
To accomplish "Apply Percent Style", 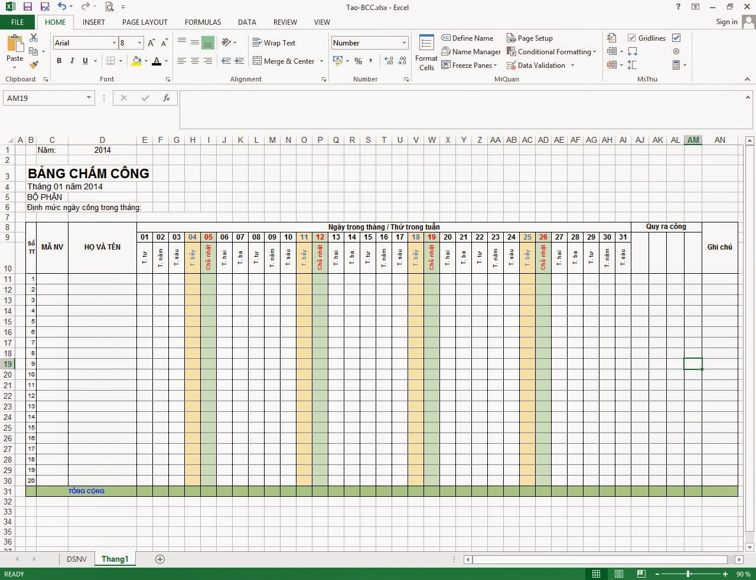I will click(x=358, y=61).
